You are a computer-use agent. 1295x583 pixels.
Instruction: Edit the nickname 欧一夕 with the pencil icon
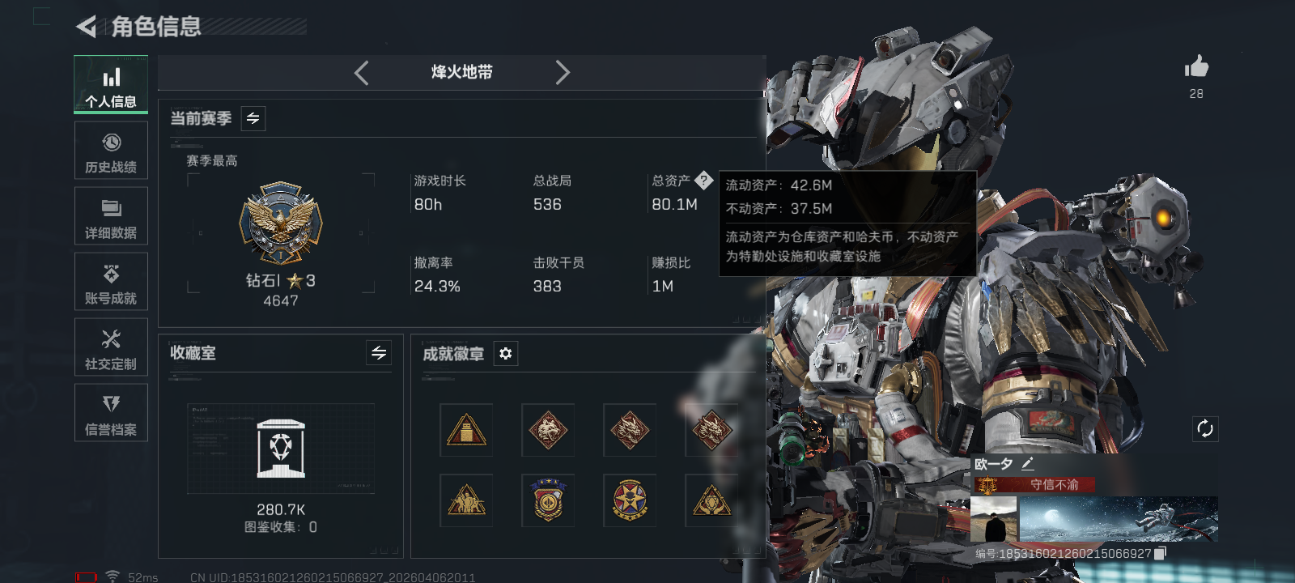coord(1028,464)
